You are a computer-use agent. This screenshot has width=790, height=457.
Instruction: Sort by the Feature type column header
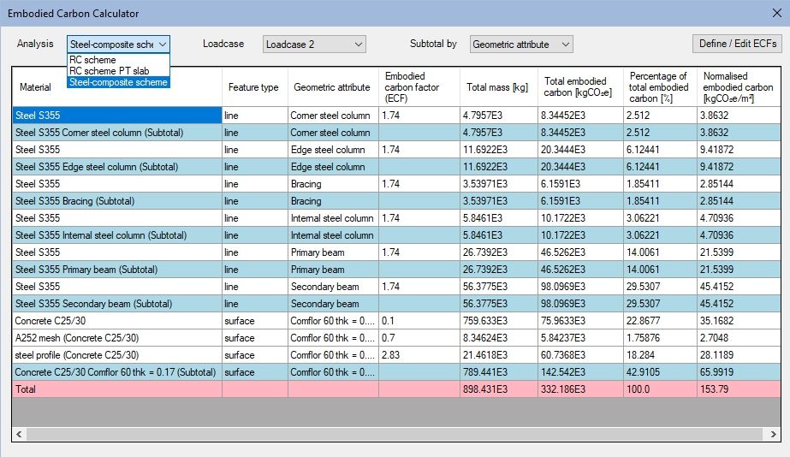[x=253, y=87]
